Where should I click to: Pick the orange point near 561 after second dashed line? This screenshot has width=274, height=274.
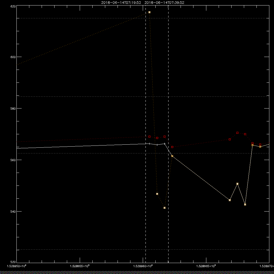172,156
